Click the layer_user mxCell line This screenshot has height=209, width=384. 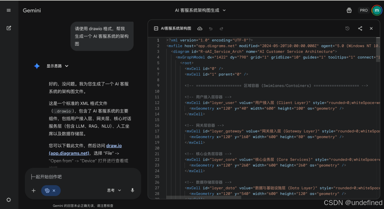pyautogui.click(x=282, y=103)
